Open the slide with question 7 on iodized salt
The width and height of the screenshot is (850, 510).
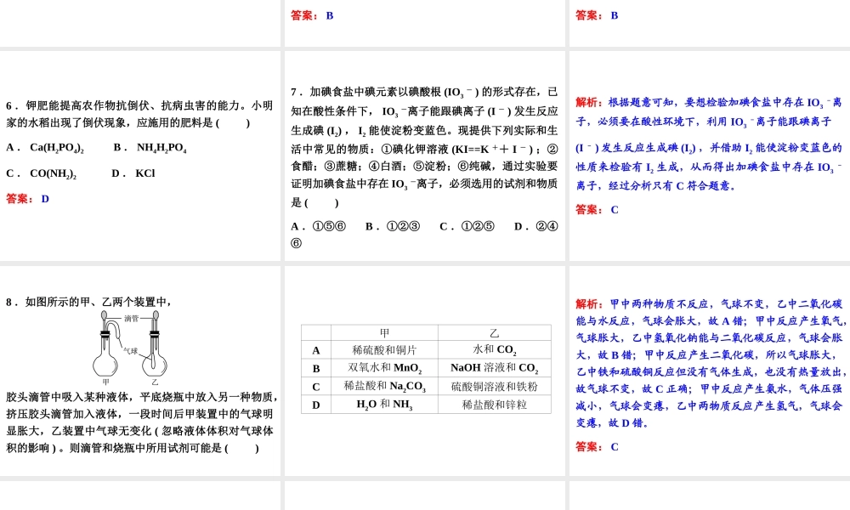click(x=424, y=156)
